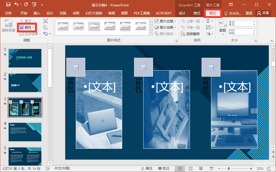The width and height of the screenshot is (276, 172).
Task: Switch to Reading view icon
Action: pos(201,169)
